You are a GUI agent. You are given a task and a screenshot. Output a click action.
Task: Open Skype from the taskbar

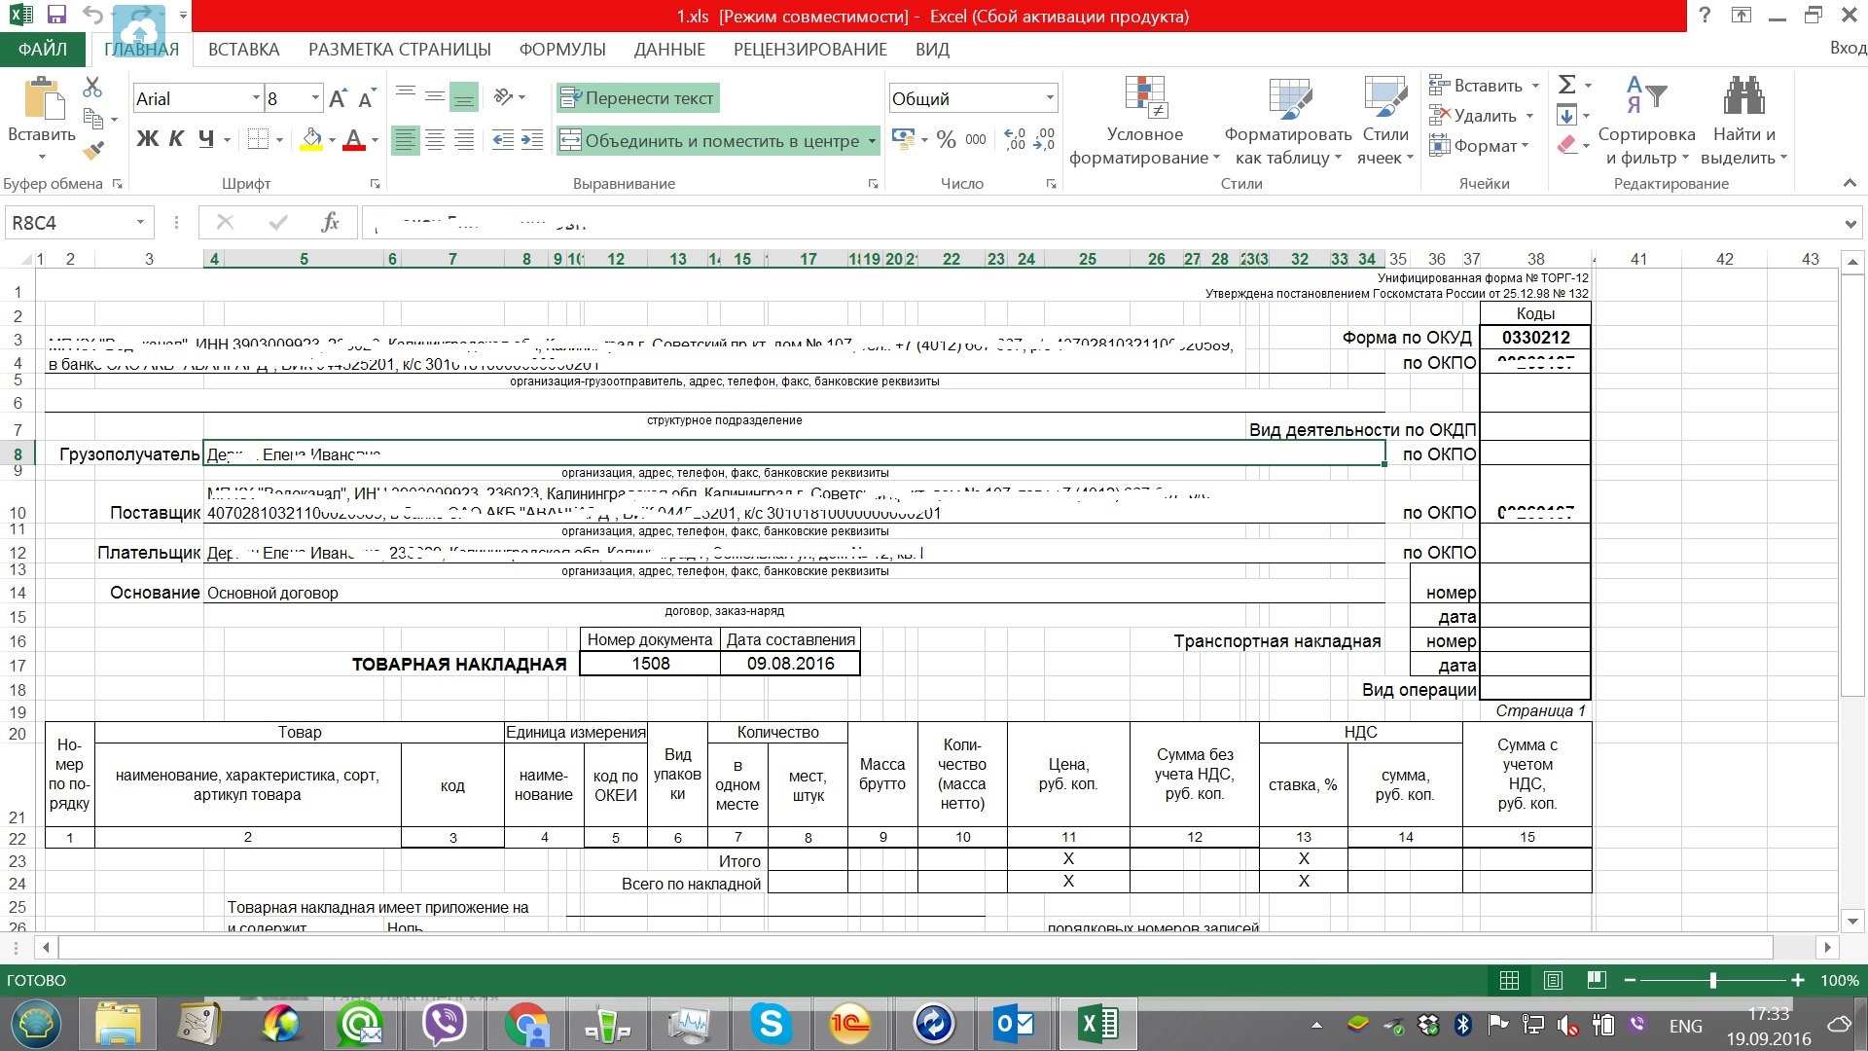(771, 1024)
